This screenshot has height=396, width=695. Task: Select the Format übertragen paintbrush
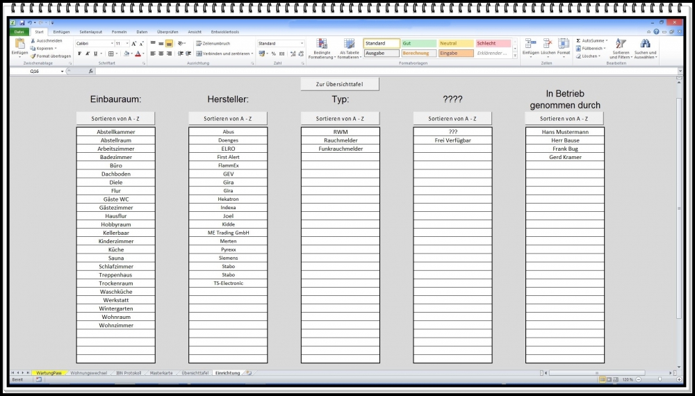pos(33,56)
